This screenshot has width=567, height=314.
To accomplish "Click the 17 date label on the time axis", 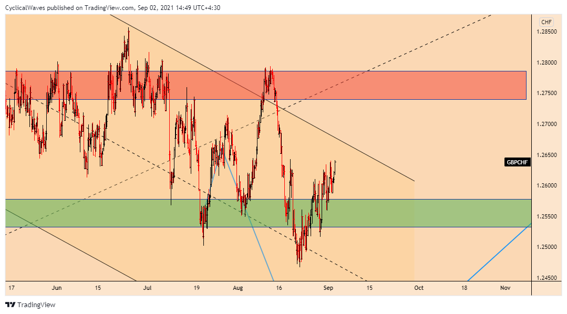I will click(12, 288).
